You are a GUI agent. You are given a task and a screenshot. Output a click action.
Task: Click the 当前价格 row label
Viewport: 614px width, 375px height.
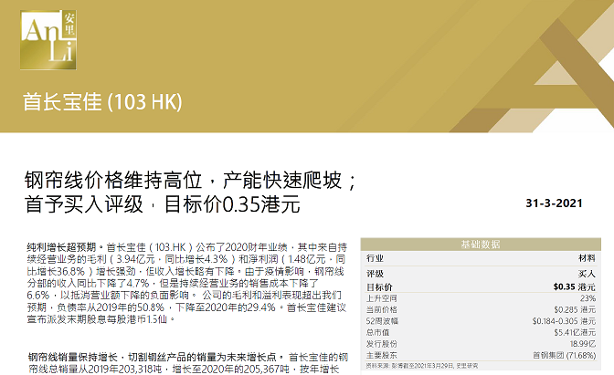(x=381, y=309)
